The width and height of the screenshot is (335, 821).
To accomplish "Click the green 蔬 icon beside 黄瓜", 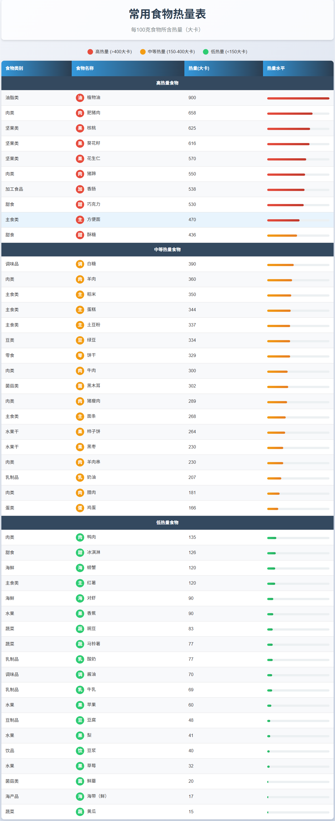I will tap(80, 812).
